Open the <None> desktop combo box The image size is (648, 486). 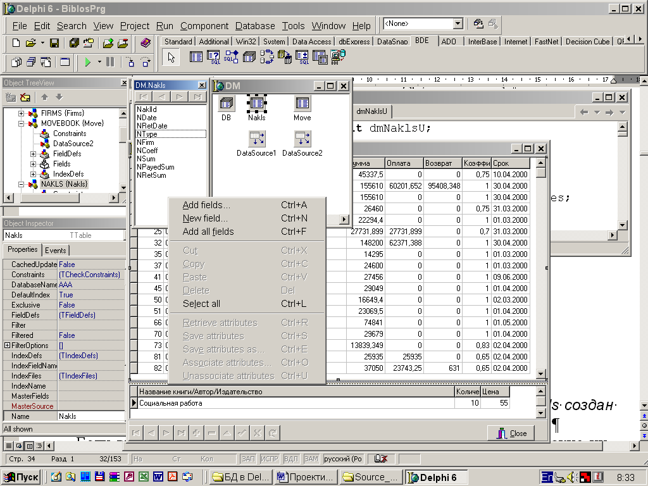(x=458, y=24)
